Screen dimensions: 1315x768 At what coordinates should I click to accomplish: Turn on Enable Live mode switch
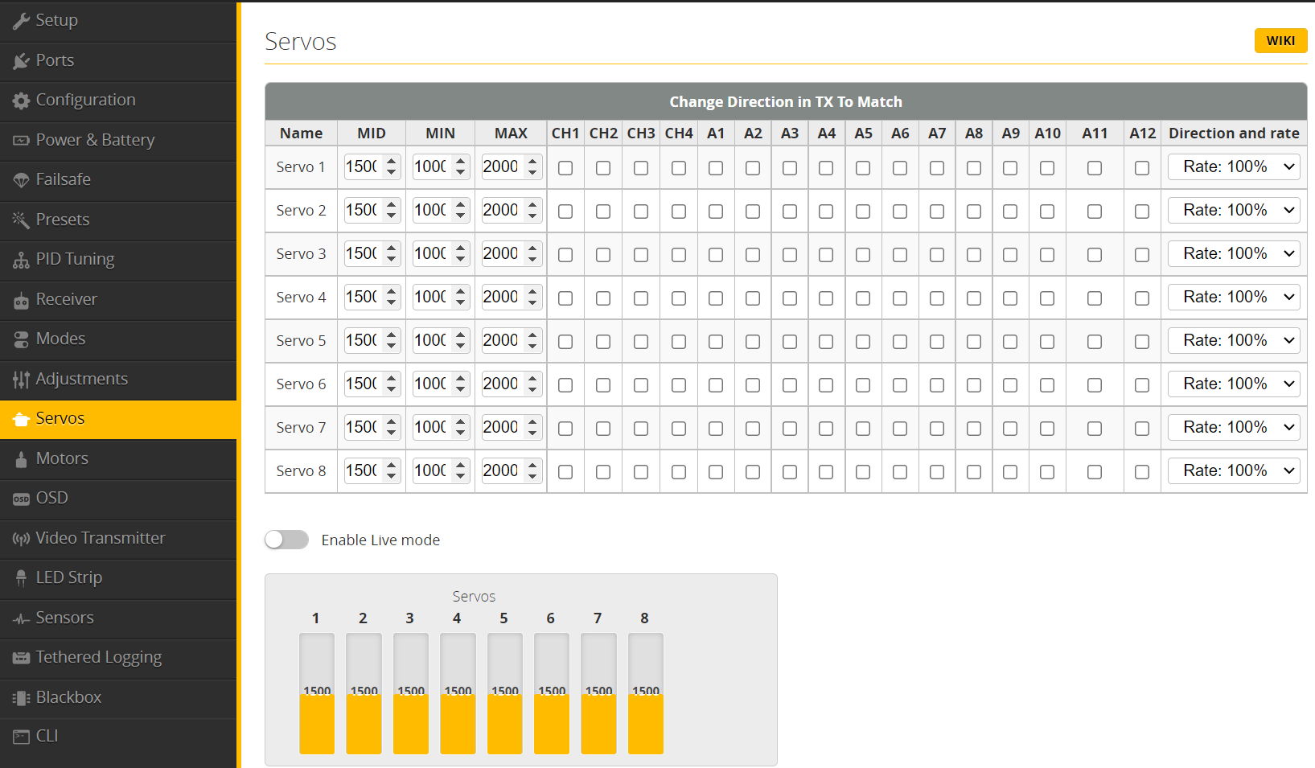coord(287,540)
